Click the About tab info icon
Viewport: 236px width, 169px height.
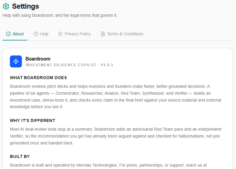(8, 34)
